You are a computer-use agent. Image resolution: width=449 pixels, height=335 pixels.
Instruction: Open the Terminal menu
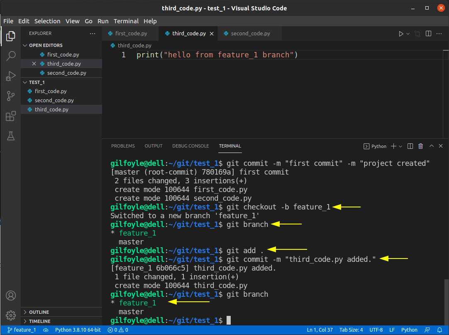pos(126,21)
